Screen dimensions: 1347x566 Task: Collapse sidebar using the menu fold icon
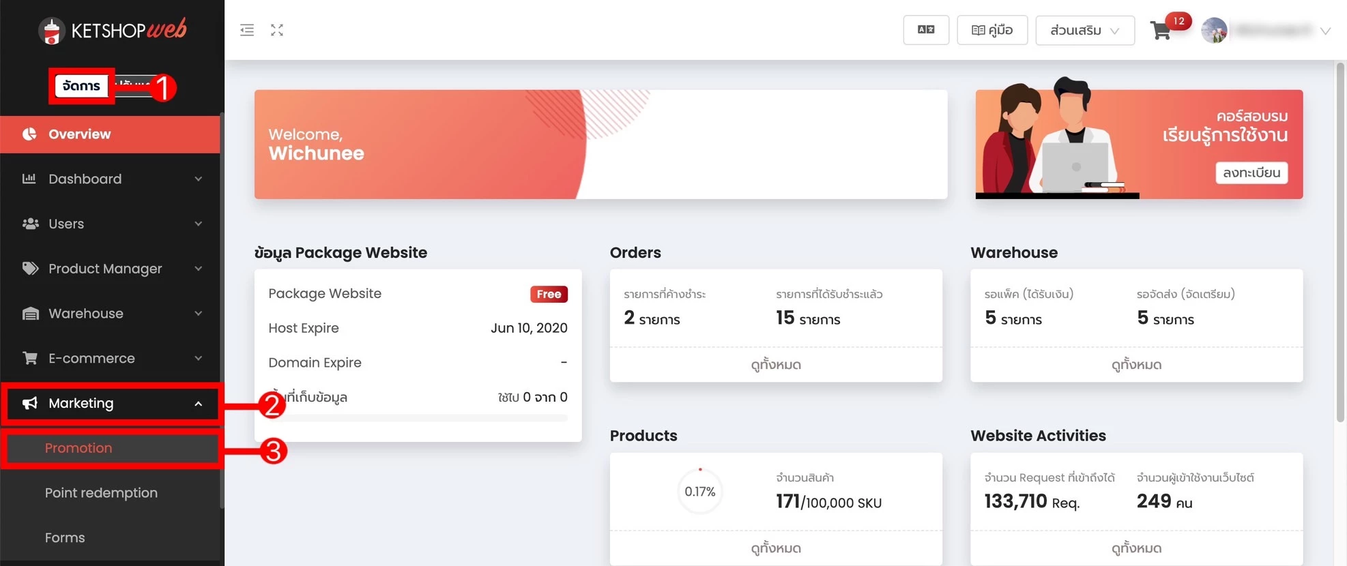(247, 30)
